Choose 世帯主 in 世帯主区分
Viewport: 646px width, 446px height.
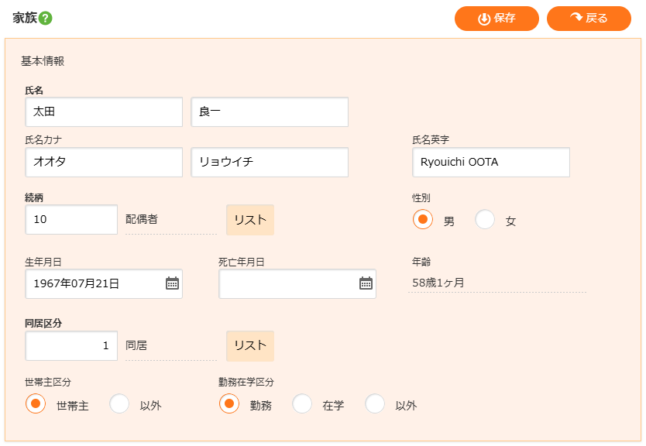pyautogui.click(x=36, y=403)
